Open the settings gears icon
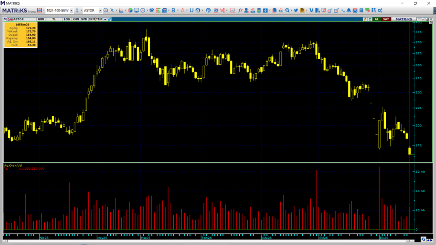This screenshot has width=436, height=245. 380,10
